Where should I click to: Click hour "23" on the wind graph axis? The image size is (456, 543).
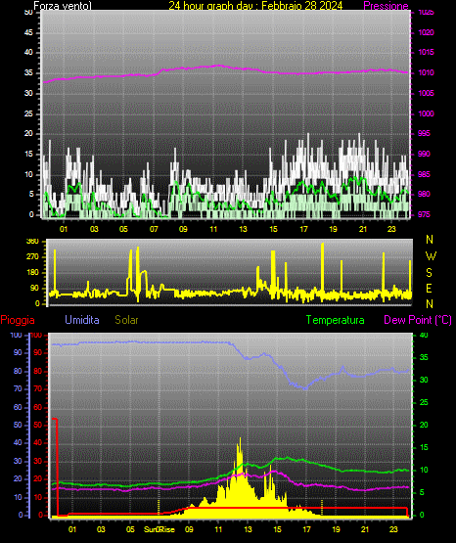[391, 229]
